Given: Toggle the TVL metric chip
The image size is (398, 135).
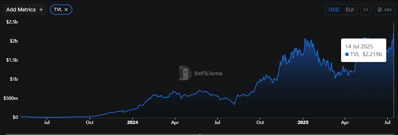Looking at the screenshot, I should point(61,10).
